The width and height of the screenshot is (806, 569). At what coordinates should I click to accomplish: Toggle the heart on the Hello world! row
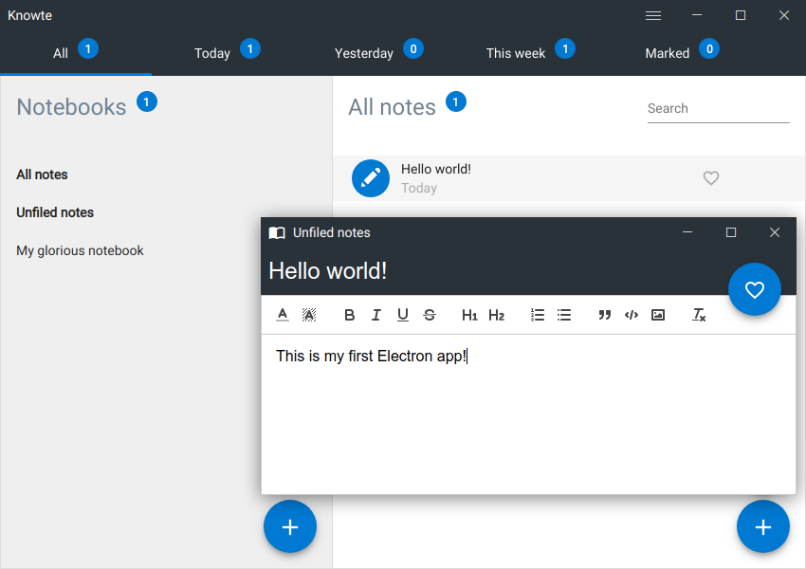point(711,178)
